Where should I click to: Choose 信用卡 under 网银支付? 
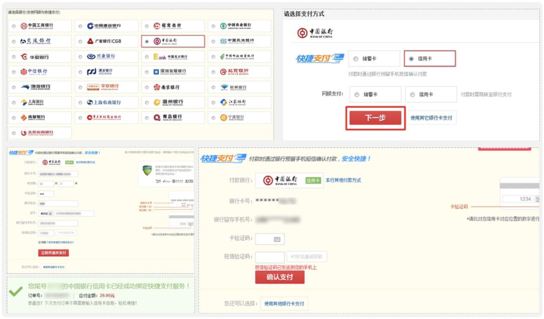tap(412, 95)
